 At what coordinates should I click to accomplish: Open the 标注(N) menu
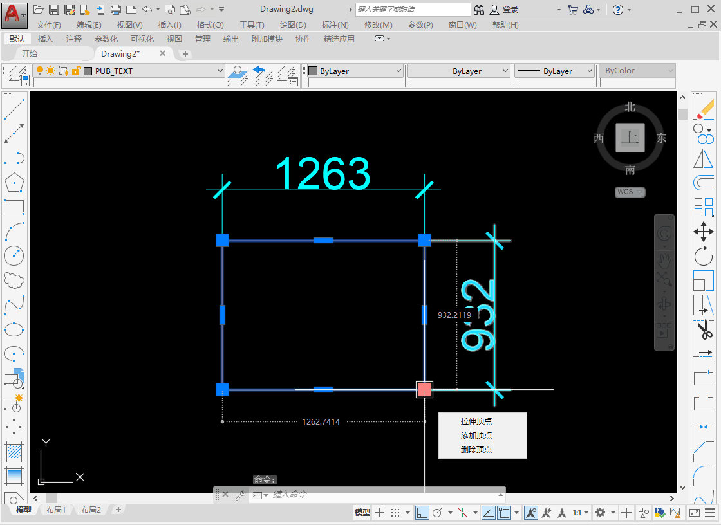click(335, 25)
